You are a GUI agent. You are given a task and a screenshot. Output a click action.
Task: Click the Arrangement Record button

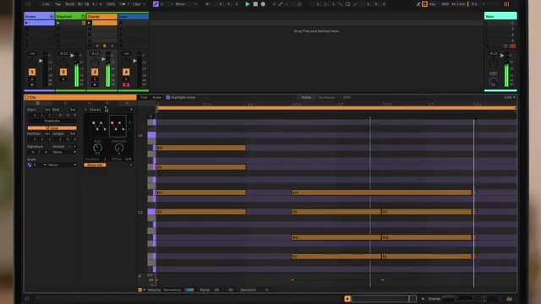point(263,4)
